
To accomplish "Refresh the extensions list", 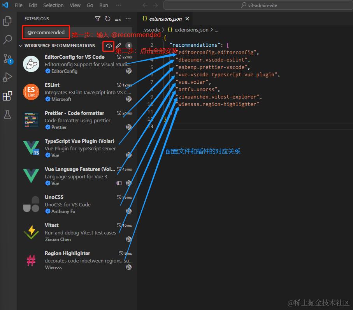I will 108,19.
